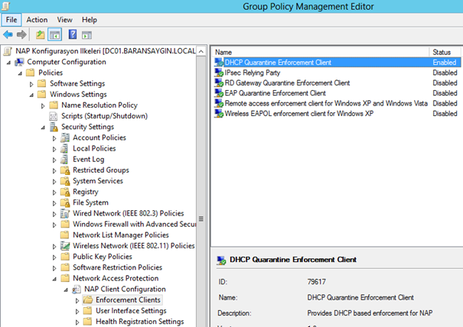463x327 pixels.
Task: Select the Enforcement Clients tree item
Action: click(x=128, y=299)
